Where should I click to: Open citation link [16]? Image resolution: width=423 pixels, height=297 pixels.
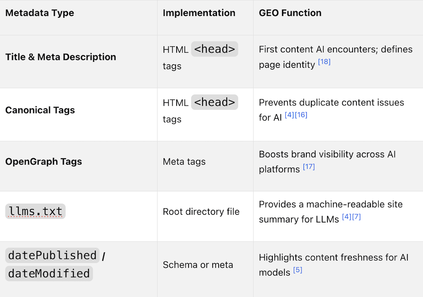[x=301, y=115]
